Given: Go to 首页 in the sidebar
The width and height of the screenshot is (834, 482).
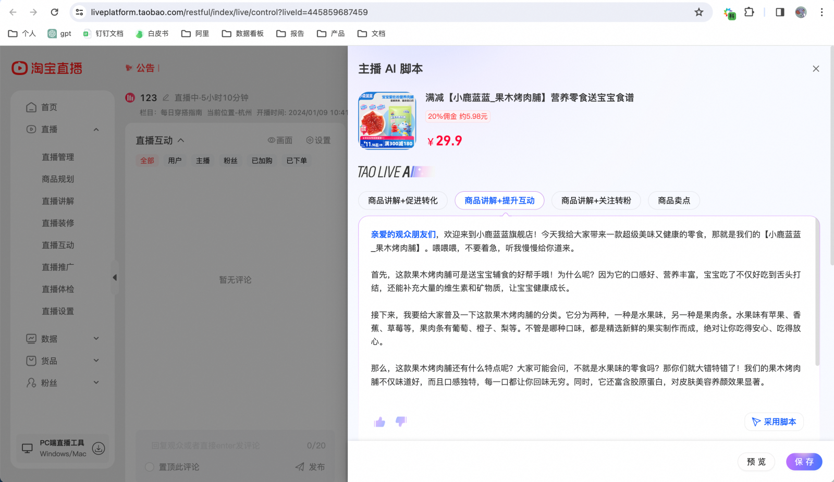Looking at the screenshot, I should tap(42, 107).
